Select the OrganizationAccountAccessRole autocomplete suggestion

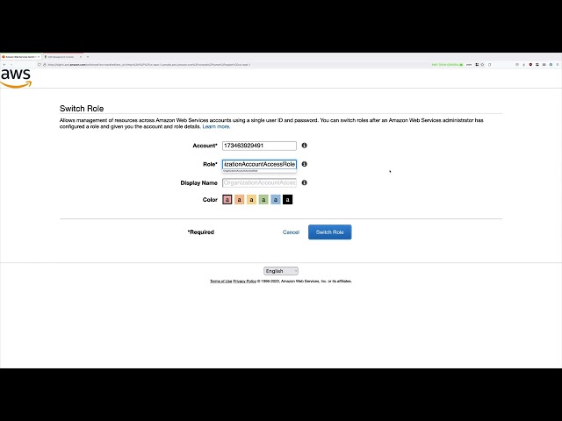[x=259, y=171]
